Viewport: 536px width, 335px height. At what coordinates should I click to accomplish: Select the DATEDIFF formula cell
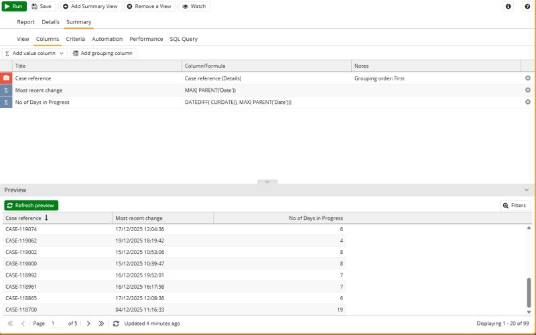click(267, 103)
